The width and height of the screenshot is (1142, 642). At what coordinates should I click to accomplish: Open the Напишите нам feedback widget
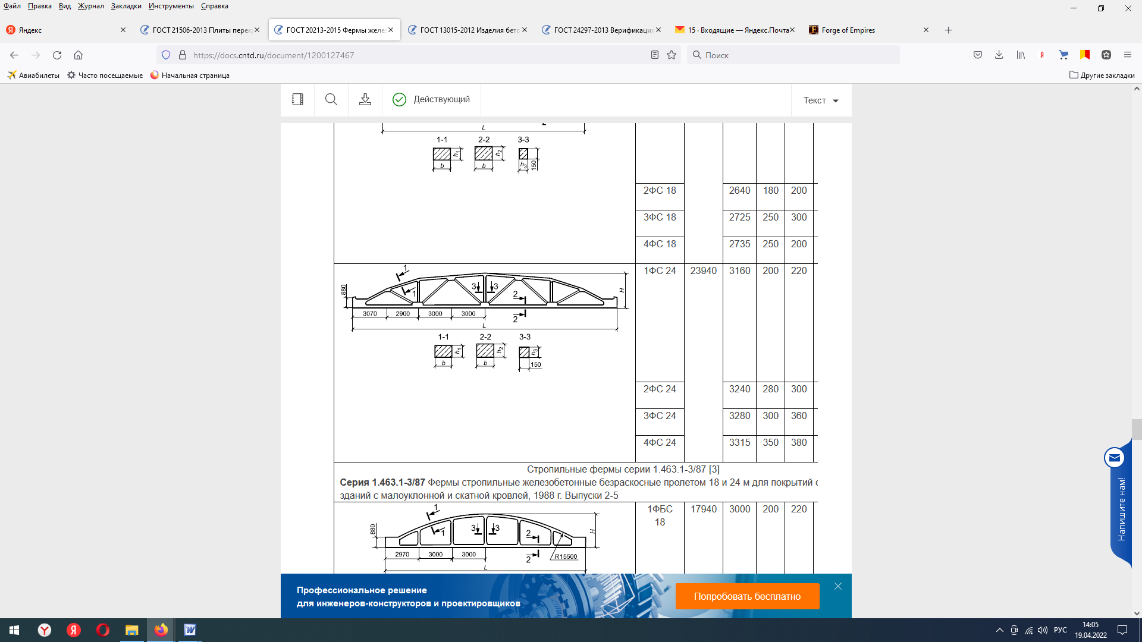click(1121, 504)
